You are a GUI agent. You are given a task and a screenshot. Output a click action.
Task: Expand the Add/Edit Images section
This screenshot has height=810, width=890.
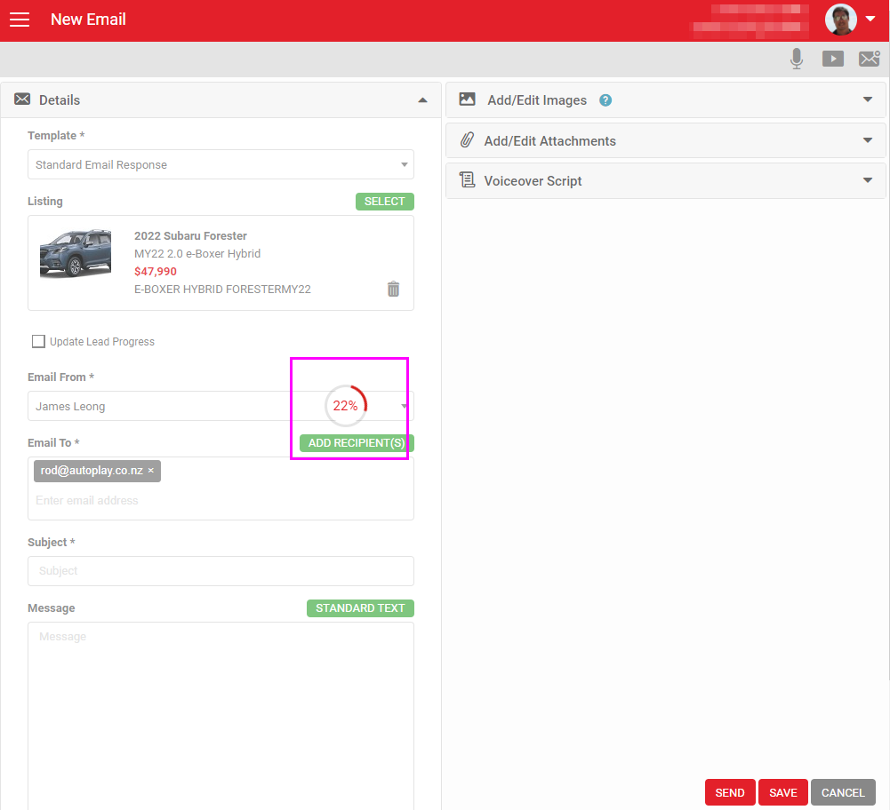coord(867,99)
